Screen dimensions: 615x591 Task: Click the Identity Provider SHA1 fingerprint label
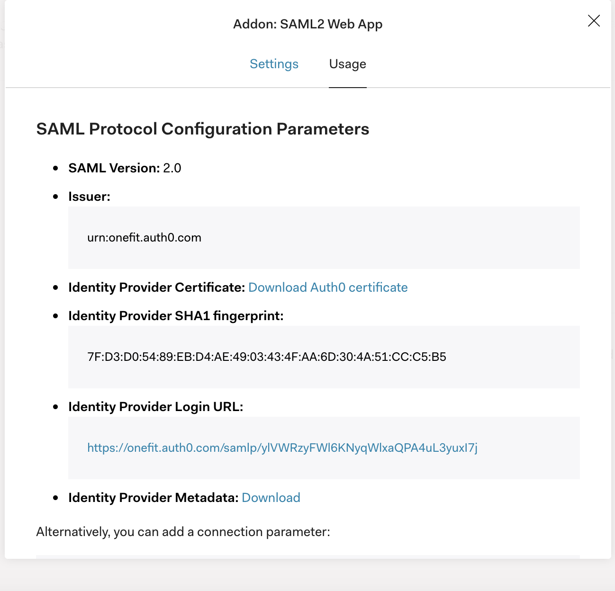coord(176,316)
